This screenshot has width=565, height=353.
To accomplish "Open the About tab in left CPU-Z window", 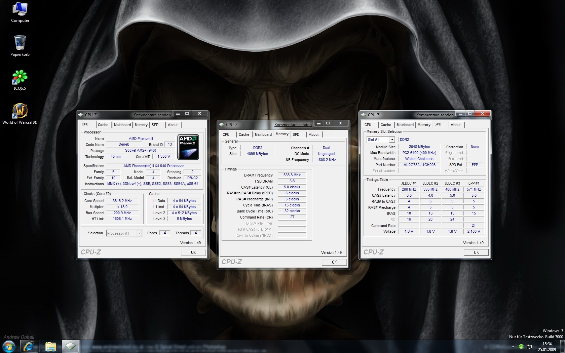I will pos(173,125).
